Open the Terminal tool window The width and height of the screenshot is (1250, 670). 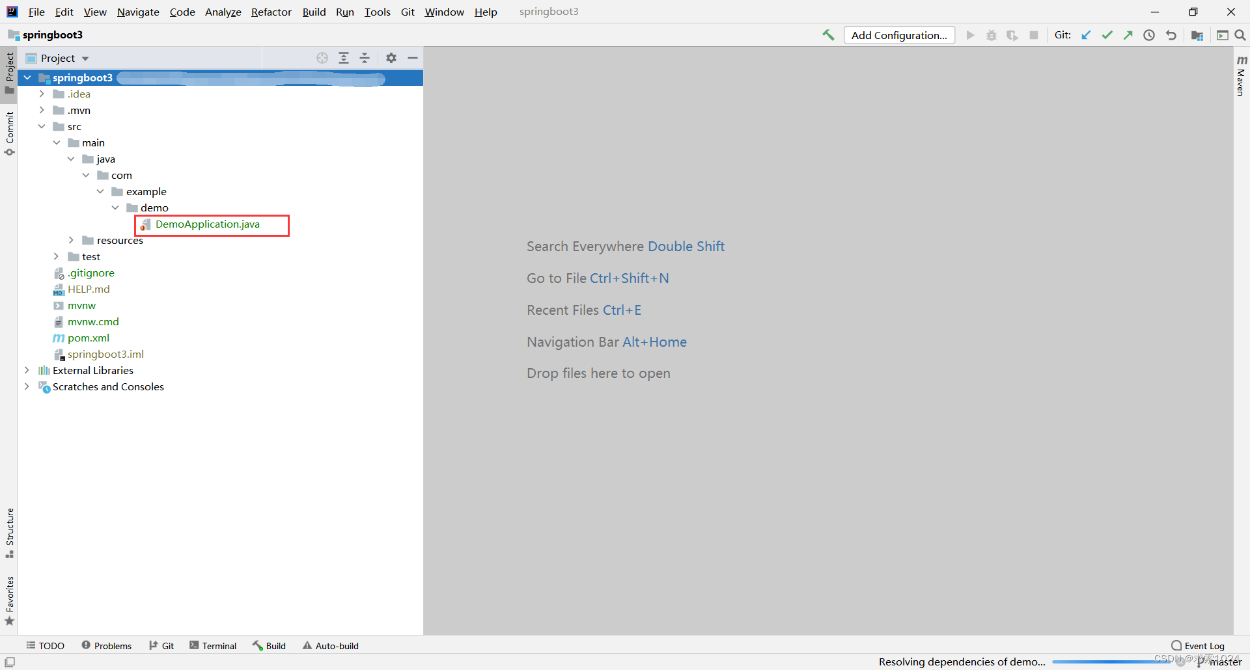coord(213,645)
